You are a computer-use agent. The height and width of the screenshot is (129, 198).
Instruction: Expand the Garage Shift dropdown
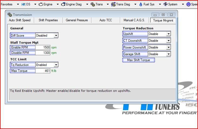pyautogui.click(x=169, y=54)
